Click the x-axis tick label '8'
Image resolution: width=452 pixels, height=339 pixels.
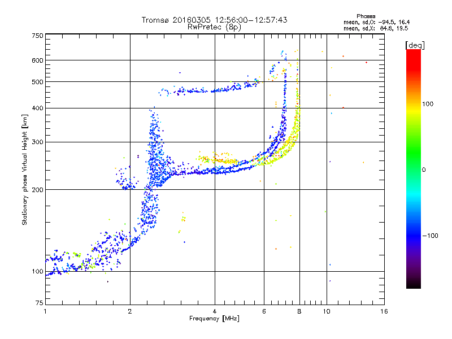click(x=299, y=311)
